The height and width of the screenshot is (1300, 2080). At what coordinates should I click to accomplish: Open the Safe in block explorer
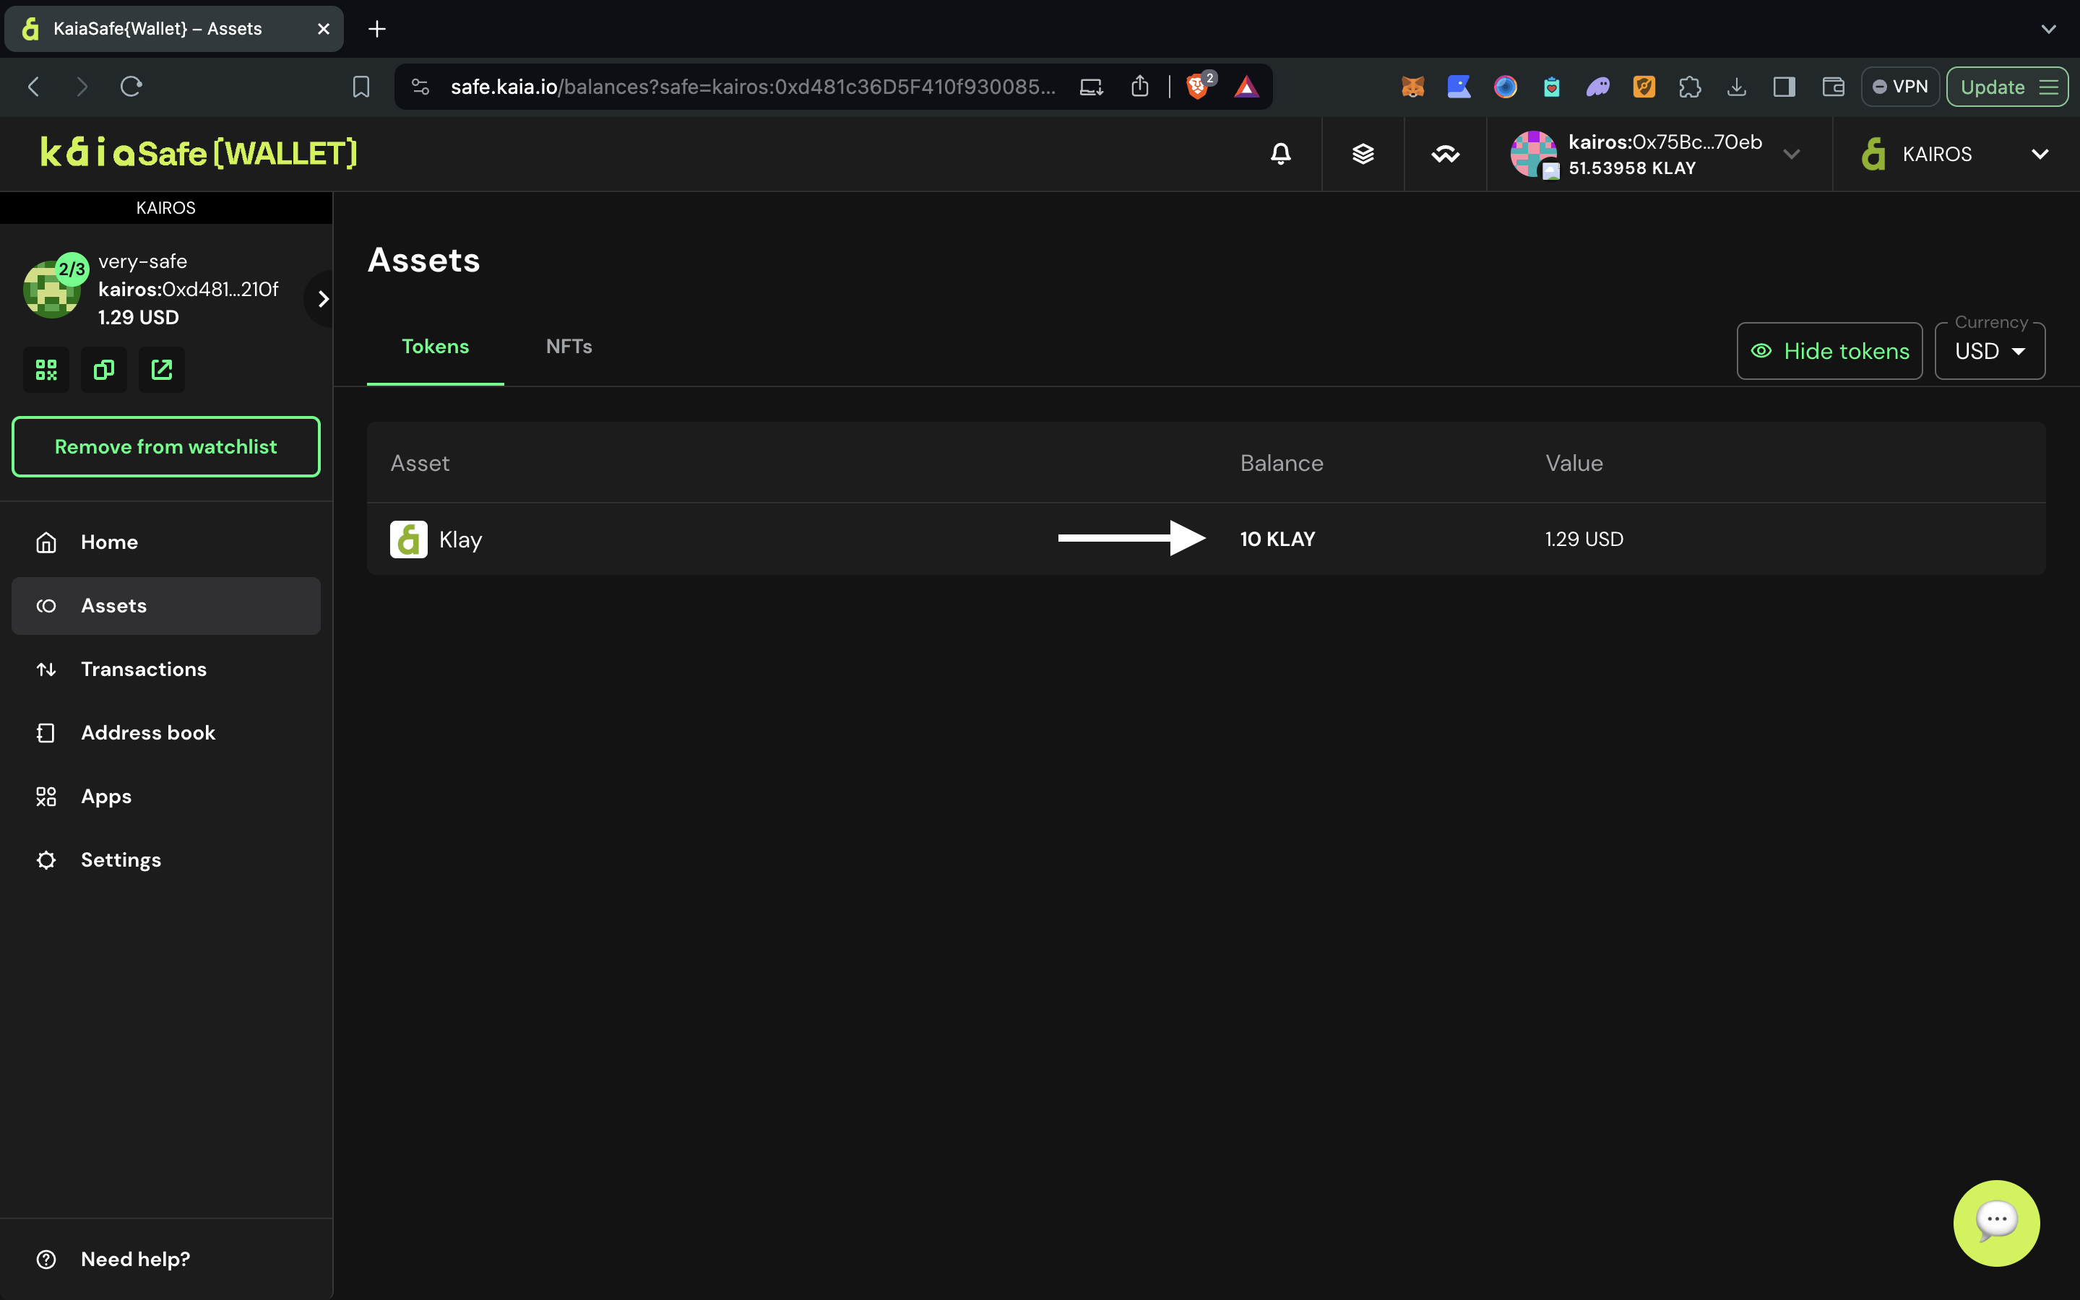162,370
